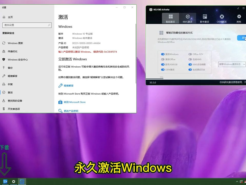Image resolution: width=246 pixels, height=185 pixels.
Task: Maximize the Settings window
Action: pyautogui.click(x=125, y=7)
